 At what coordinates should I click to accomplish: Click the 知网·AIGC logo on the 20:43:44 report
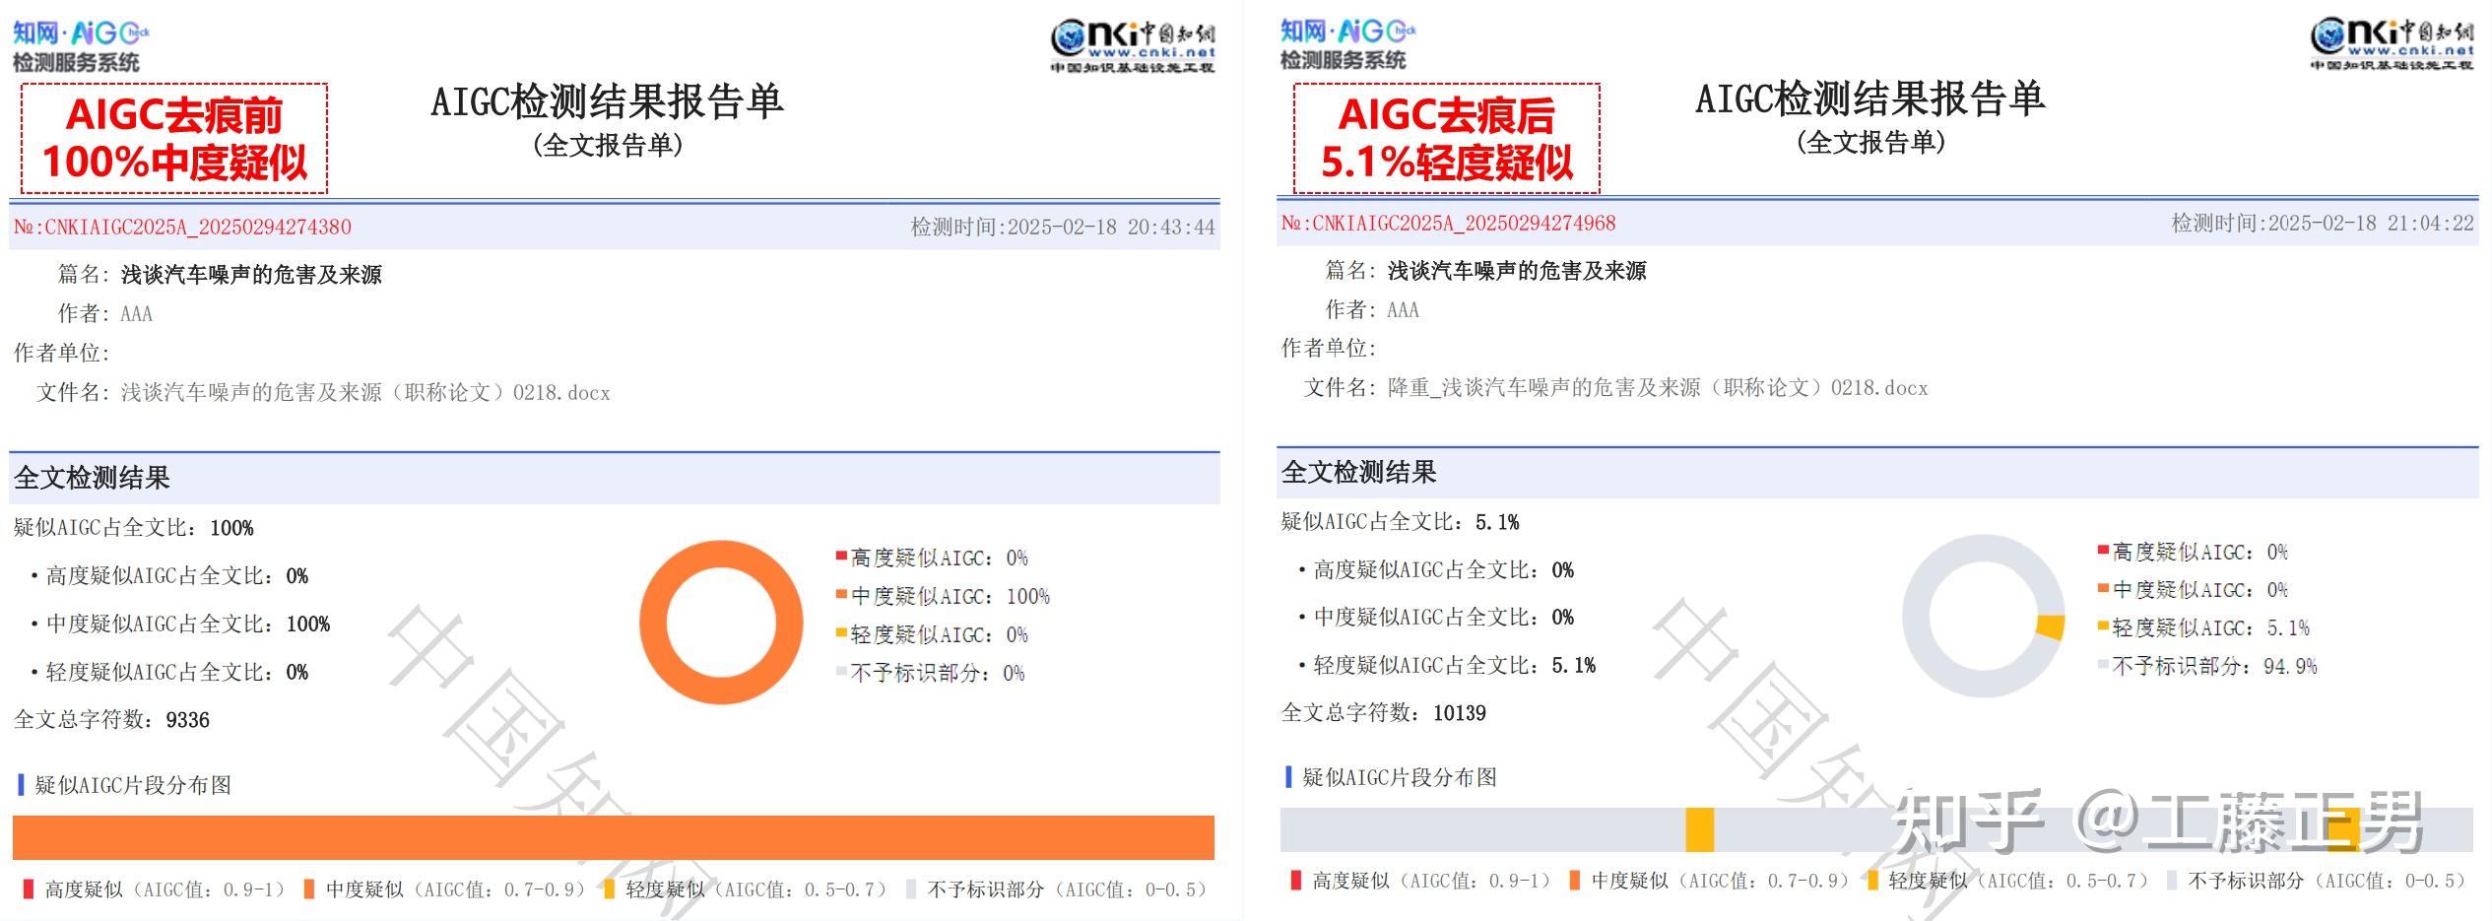[81, 47]
